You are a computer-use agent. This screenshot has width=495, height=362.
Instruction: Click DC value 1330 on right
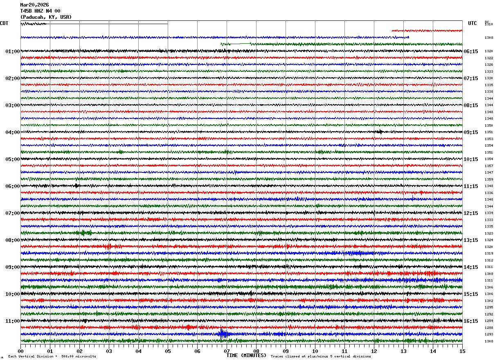489,78
